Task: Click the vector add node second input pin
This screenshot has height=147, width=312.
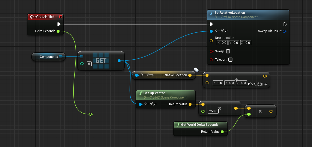Action: coord(207,83)
